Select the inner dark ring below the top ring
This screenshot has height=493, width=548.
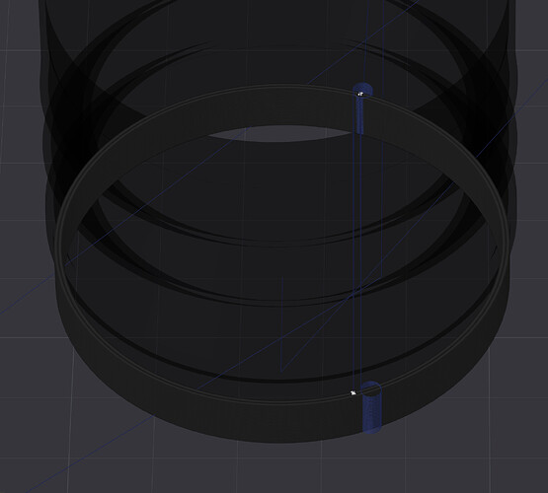pyautogui.click(x=279, y=245)
